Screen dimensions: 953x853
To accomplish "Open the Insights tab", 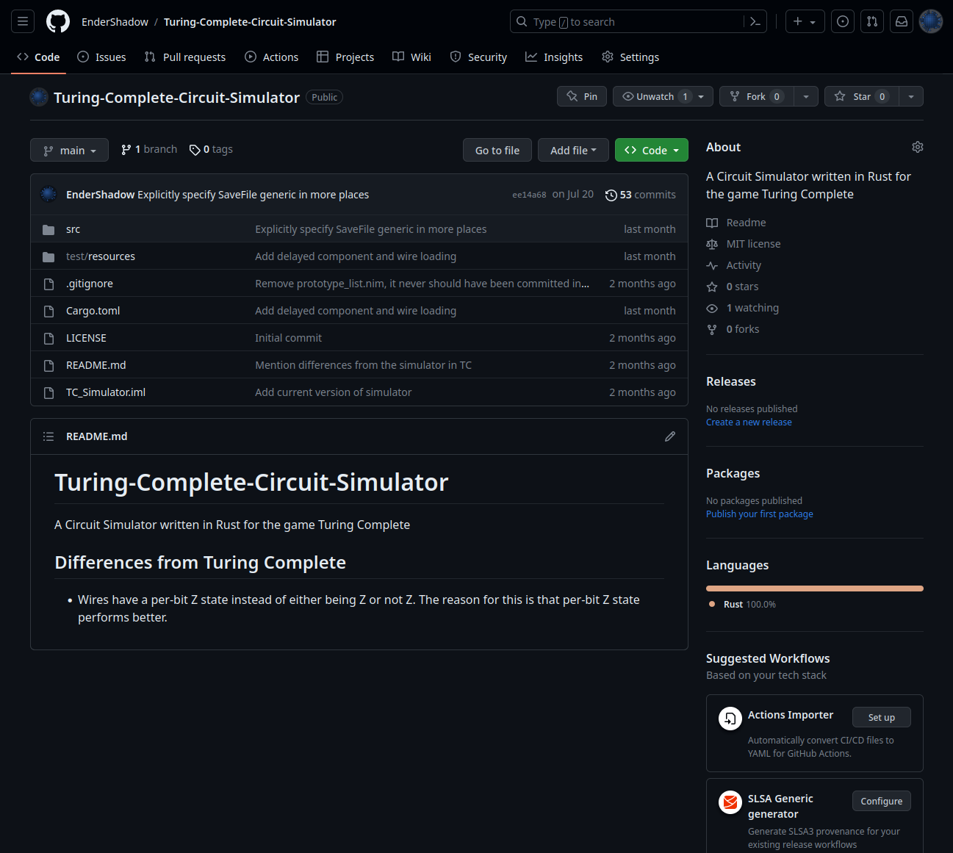I will [554, 57].
